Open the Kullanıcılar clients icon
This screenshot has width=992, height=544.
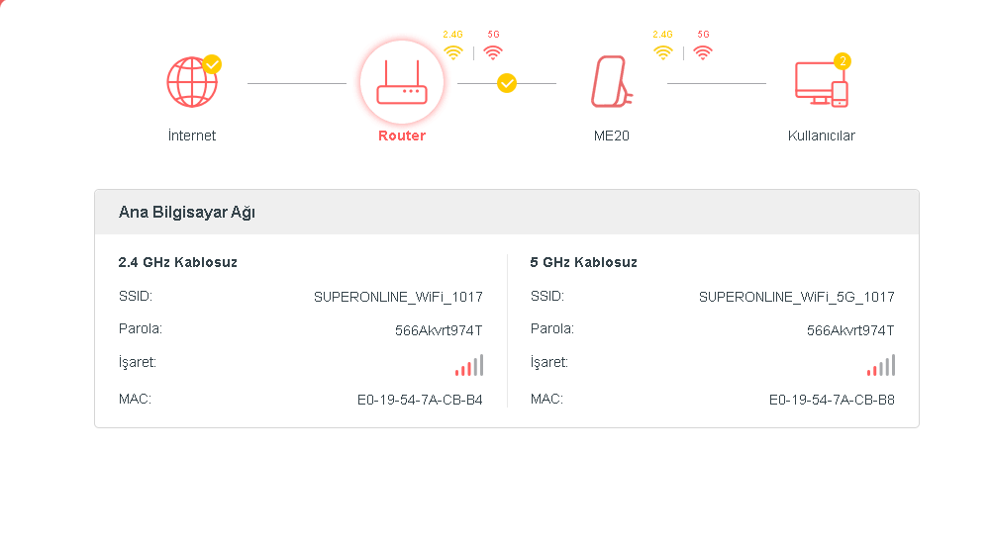pyautogui.click(x=821, y=84)
